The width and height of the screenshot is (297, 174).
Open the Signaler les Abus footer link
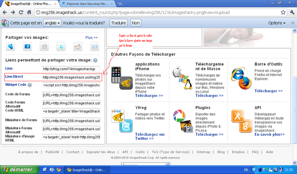coord(101,152)
